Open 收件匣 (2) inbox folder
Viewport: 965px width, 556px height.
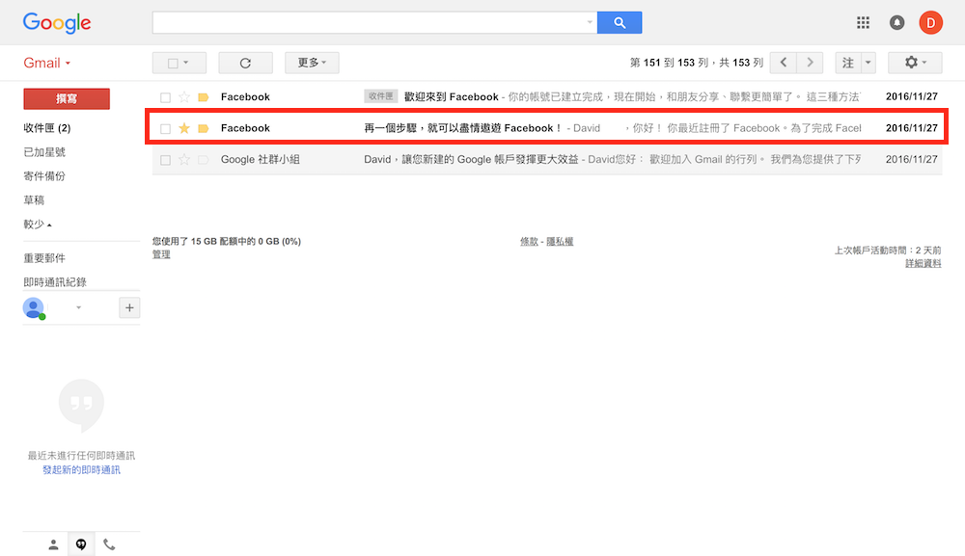(46, 128)
